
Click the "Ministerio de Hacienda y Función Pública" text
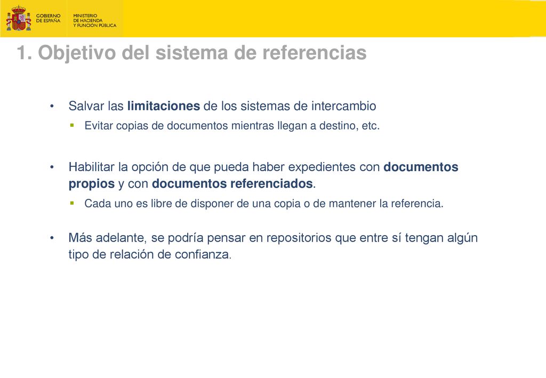tap(95, 21)
